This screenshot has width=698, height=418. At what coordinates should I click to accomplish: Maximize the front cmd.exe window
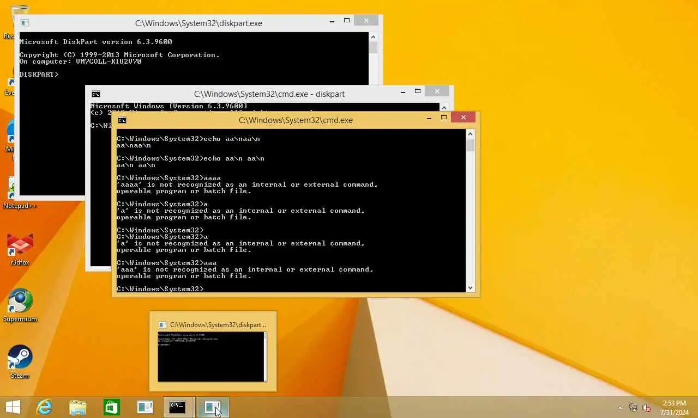click(x=444, y=118)
